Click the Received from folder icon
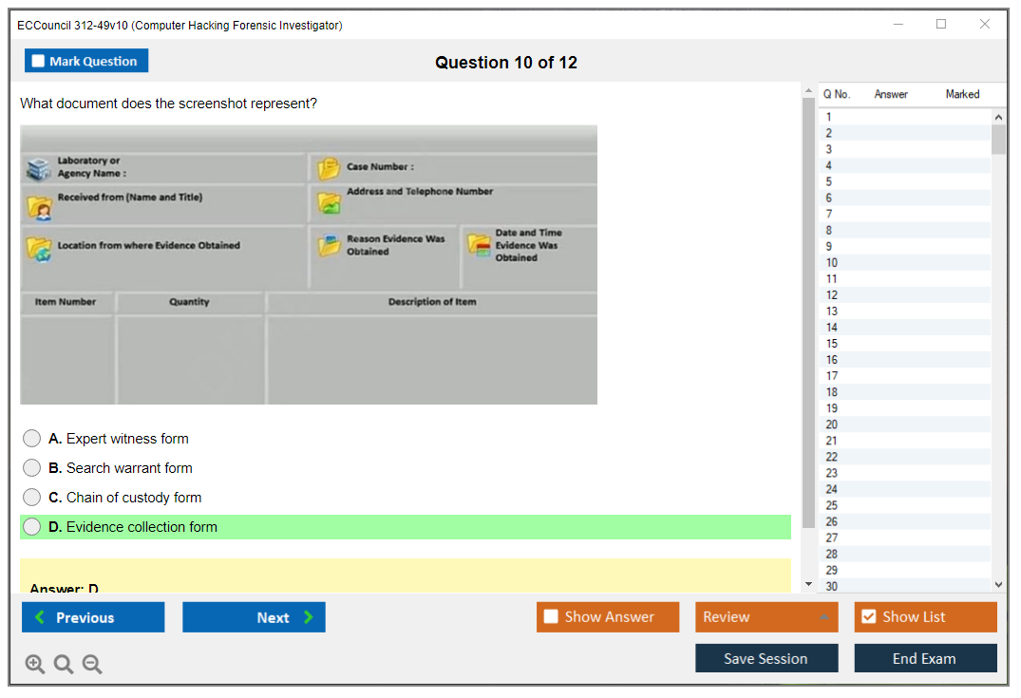1021x698 pixels. (39, 206)
